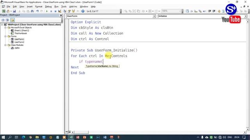Click the Excel icon in the taskbar
This screenshot has height=140, width=250.
coord(71,137)
